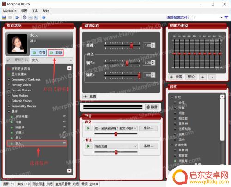This screenshot has height=187, width=231.
Task: Click the 预设 equalizer preset button
Action: point(191,77)
